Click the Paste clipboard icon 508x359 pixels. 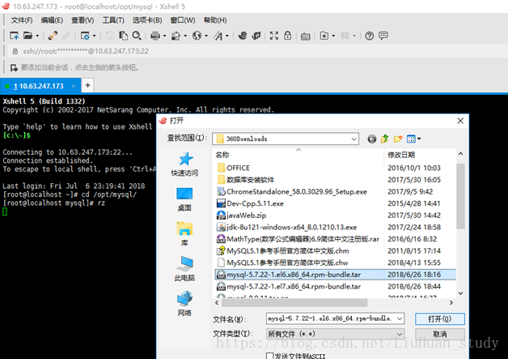[123, 36]
